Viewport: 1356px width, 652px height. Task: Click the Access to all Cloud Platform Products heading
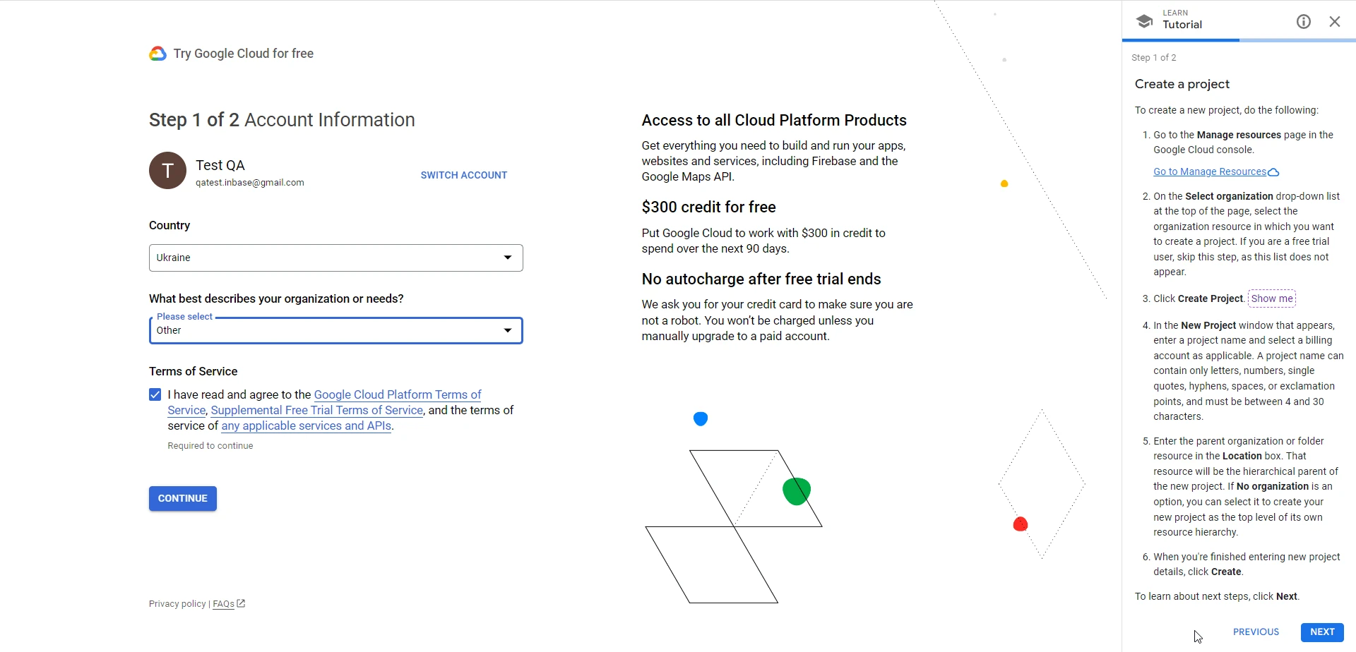click(x=774, y=121)
